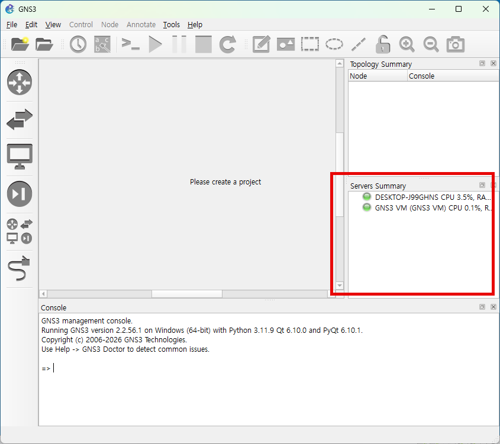Open the Snapshot manager clock icon
Viewport: 500px width, 444px height.
tap(78, 44)
